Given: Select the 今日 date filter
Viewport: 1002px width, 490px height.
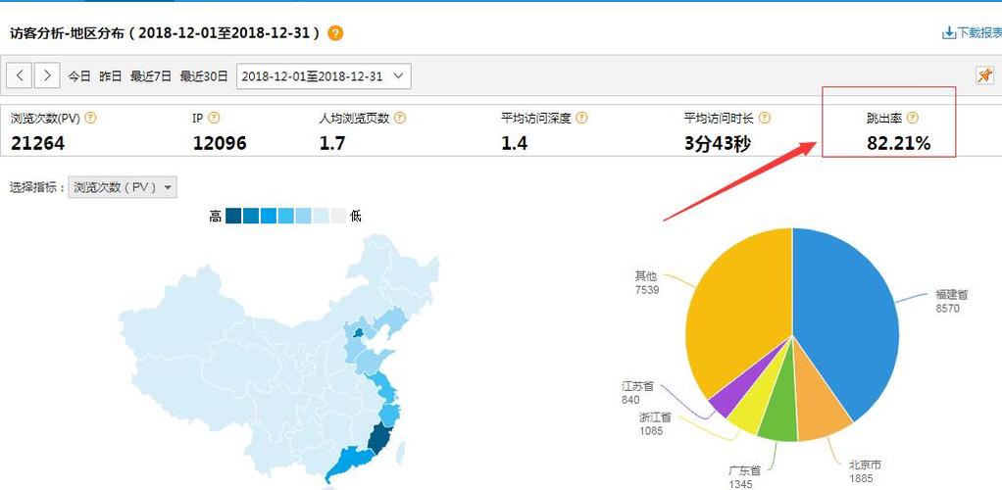Looking at the screenshot, I should point(79,76).
